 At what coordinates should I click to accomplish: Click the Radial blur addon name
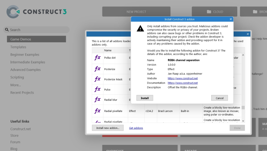click(111, 100)
